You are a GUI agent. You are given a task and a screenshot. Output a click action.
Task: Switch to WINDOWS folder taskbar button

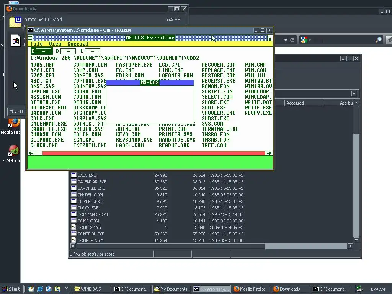click(x=91, y=289)
